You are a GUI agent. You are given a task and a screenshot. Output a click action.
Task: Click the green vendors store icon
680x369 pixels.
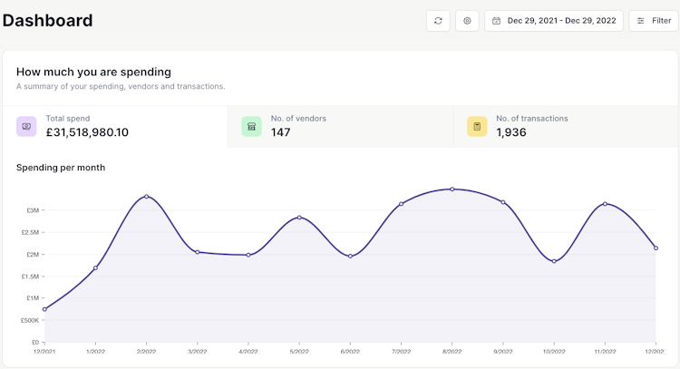click(x=251, y=127)
